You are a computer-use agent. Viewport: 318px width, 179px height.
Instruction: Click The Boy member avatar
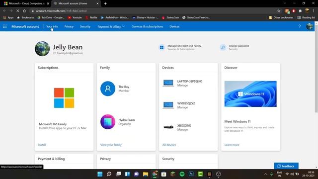click(x=108, y=89)
